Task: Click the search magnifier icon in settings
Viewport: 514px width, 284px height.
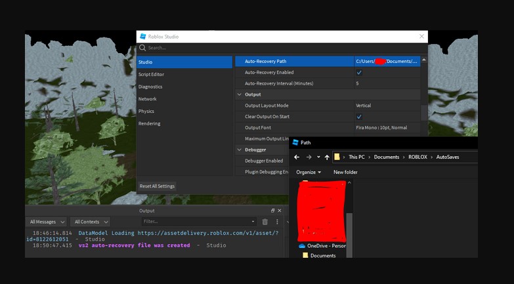Action: [142, 48]
